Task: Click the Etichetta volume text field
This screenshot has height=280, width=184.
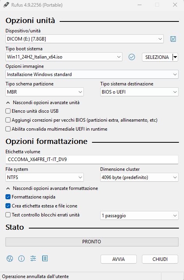Action: pyautogui.click(x=92, y=159)
